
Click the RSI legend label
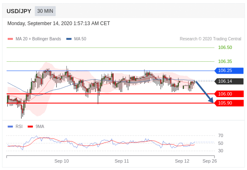[19, 126]
